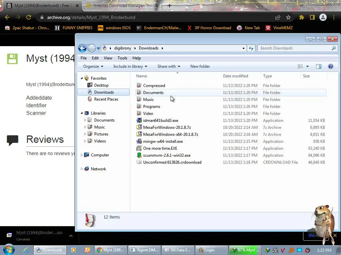Click the MesaForWindows-20.1.8.7z archive icon
The width and height of the screenshot is (341, 255).
(139, 127)
